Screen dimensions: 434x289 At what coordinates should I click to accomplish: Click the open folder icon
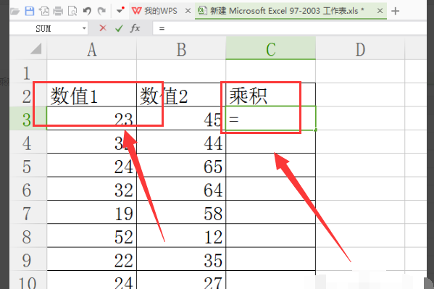tap(14, 12)
